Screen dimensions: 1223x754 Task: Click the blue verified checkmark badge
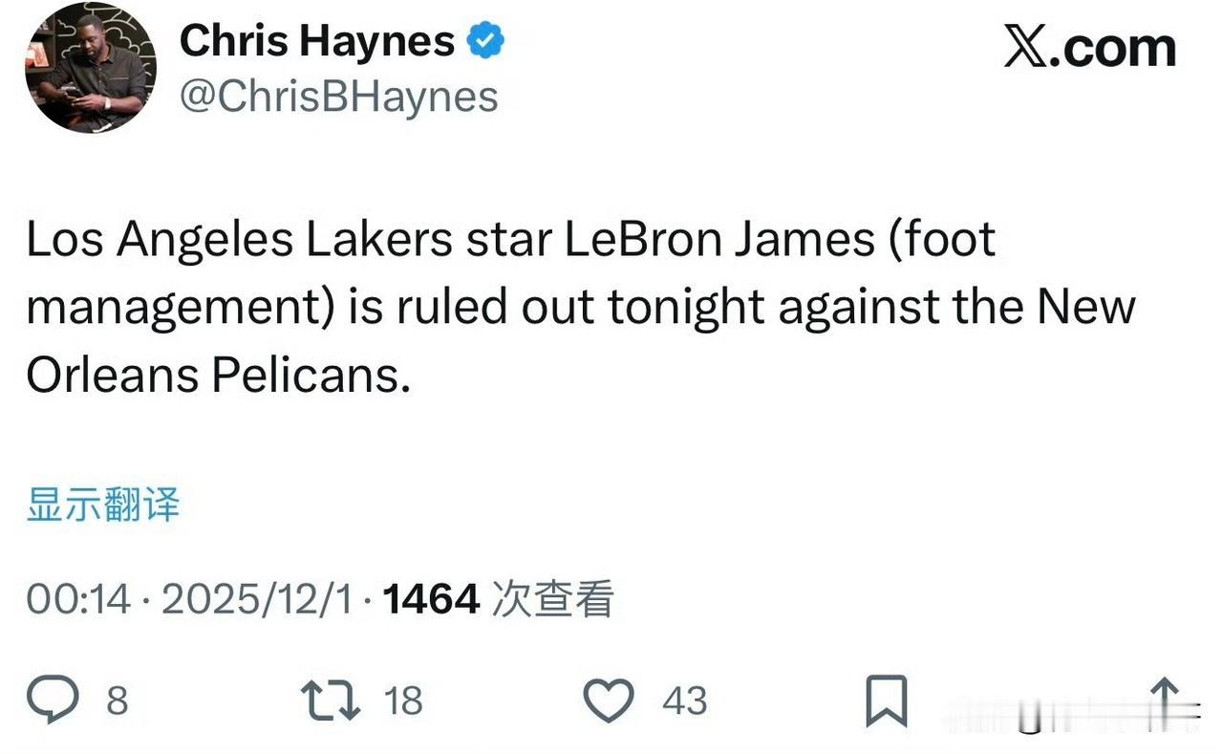[487, 38]
